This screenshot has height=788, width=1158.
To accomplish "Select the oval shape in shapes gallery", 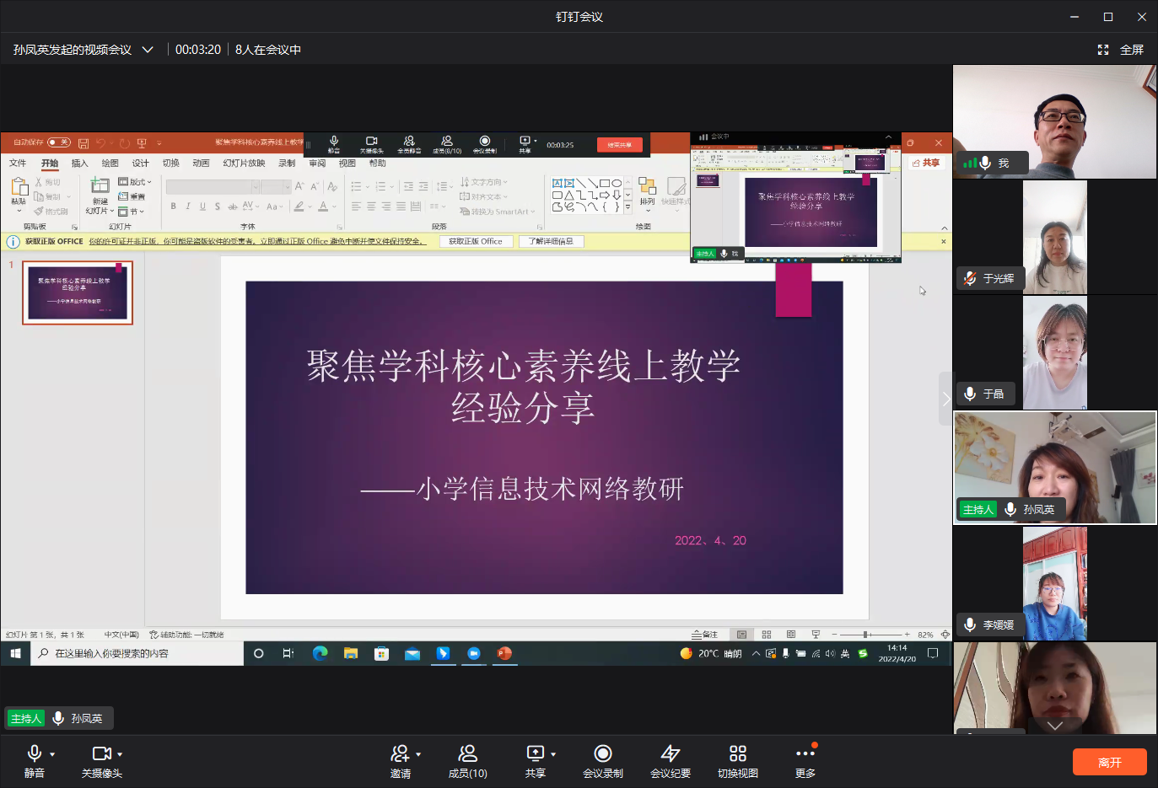I will 617,183.
